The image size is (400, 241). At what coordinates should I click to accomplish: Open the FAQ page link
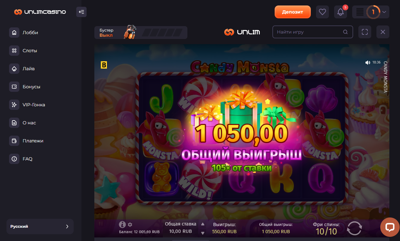(27, 159)
